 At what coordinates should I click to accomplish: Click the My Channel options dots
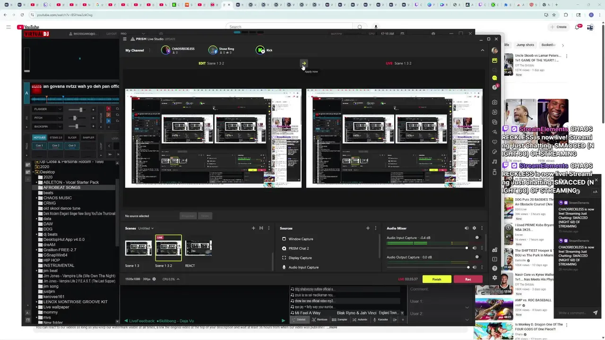(150, 50)
